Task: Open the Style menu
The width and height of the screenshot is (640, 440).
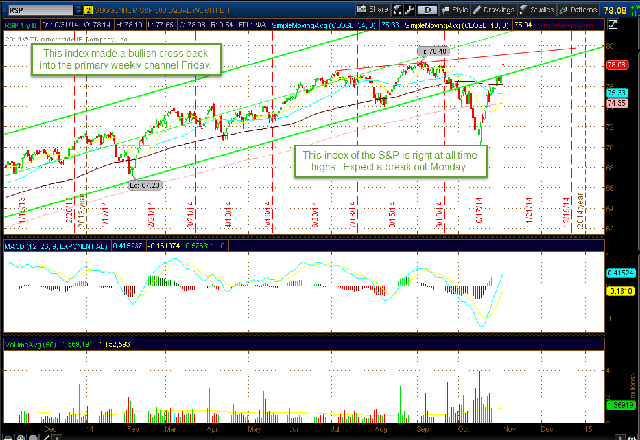Action: click(x=460, y=9)
